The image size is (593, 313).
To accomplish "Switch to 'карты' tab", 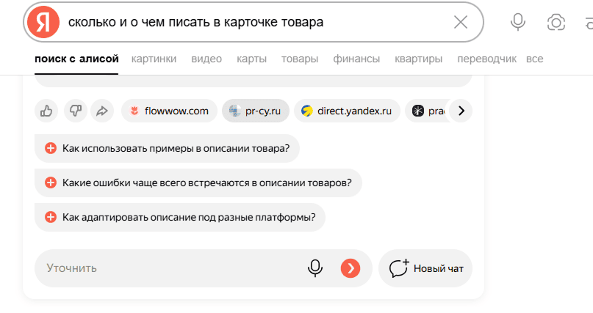I will [x=251, y=59].
